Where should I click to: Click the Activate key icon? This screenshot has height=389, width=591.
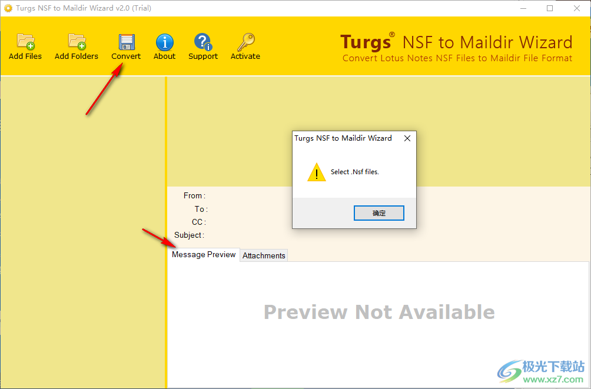click(245, 42)
